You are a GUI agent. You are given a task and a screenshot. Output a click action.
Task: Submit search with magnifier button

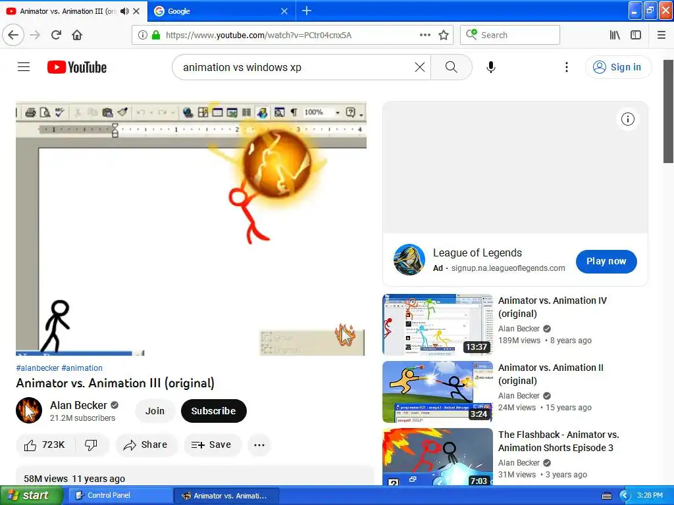[x=452, y=67]
